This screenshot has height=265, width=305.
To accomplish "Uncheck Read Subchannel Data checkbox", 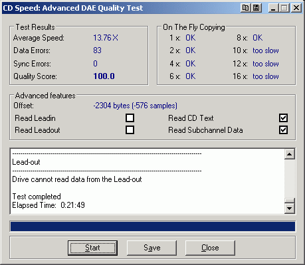I will (x=283, y=130).
